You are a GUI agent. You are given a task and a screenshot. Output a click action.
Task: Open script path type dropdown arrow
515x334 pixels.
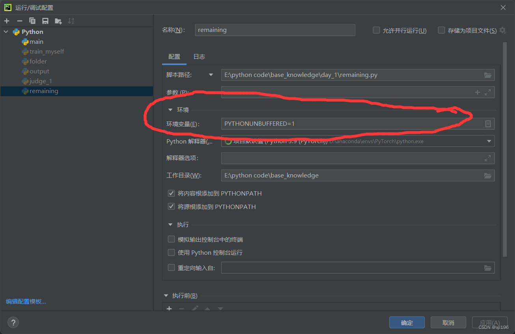211,75
